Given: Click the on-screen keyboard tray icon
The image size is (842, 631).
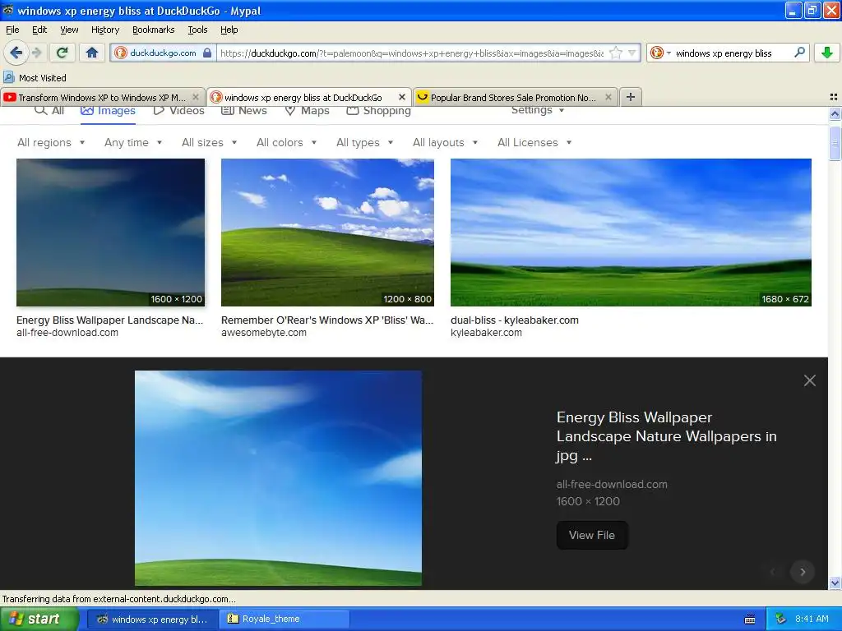Looking at the screenshot, I should [x=750, y=619].
